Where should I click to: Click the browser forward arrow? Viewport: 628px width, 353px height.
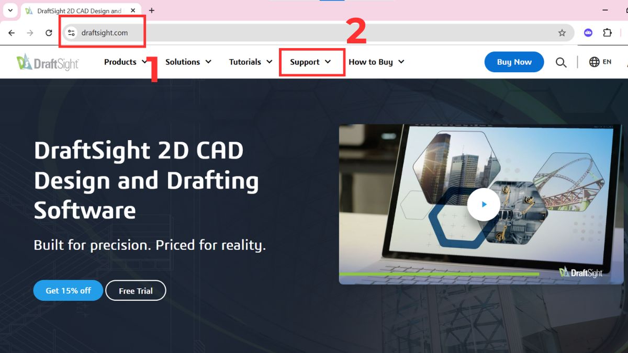pos(30,33)
